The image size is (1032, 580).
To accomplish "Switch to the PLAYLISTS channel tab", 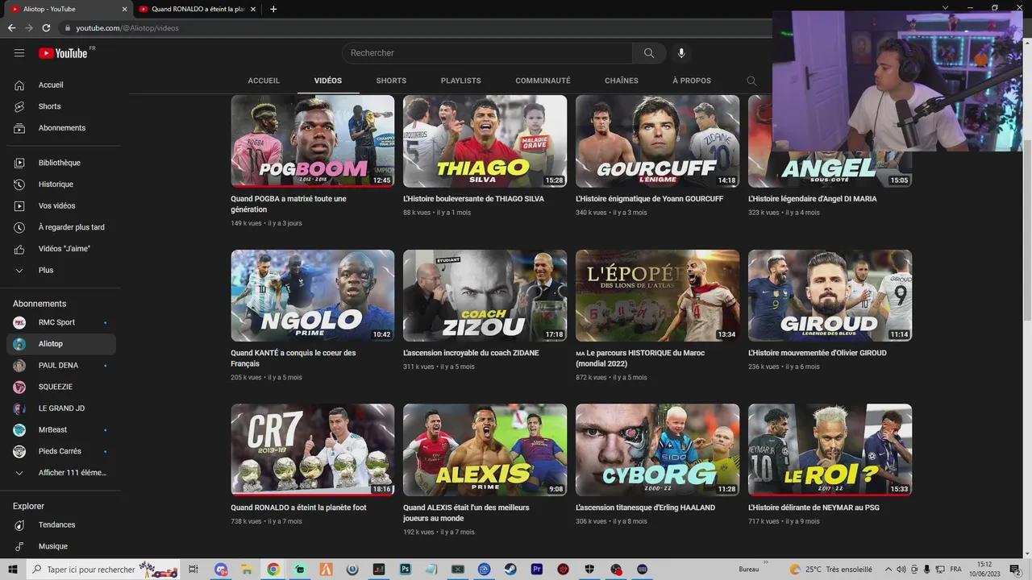I will [461, 81].
